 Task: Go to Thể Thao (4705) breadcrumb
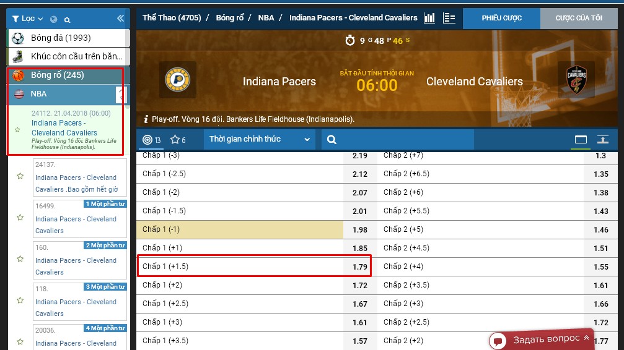[172, 18]
